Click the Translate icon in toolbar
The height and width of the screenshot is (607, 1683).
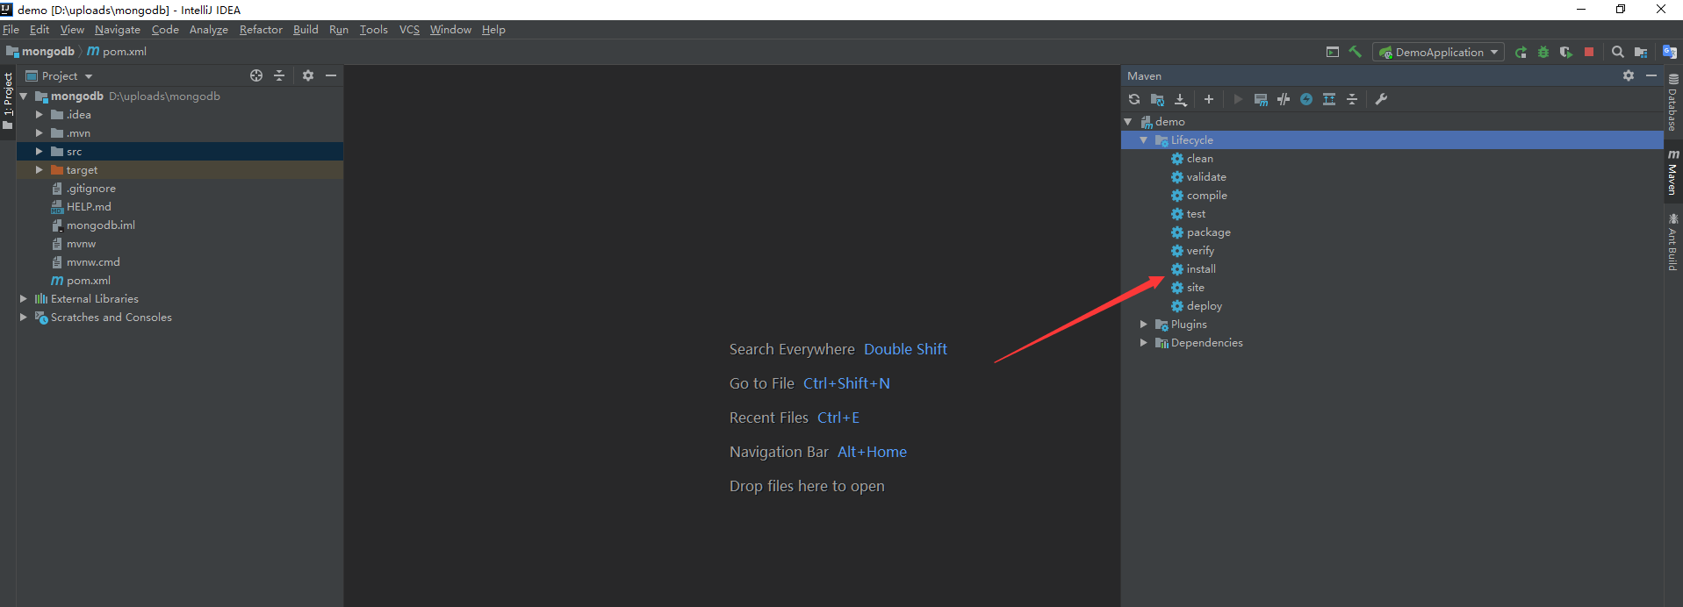click(x=1670, y=52)
